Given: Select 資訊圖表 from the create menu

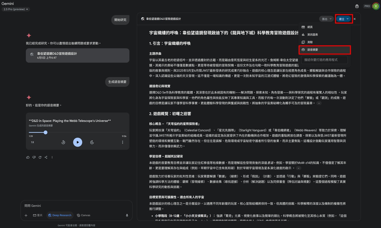Looking at the screenshot, I should coord(325,35).
